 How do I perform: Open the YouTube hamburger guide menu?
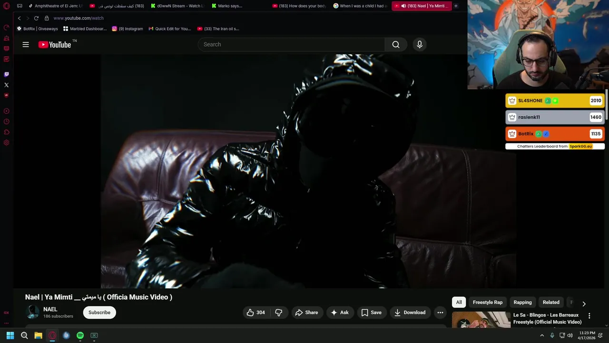pos(26,44)
